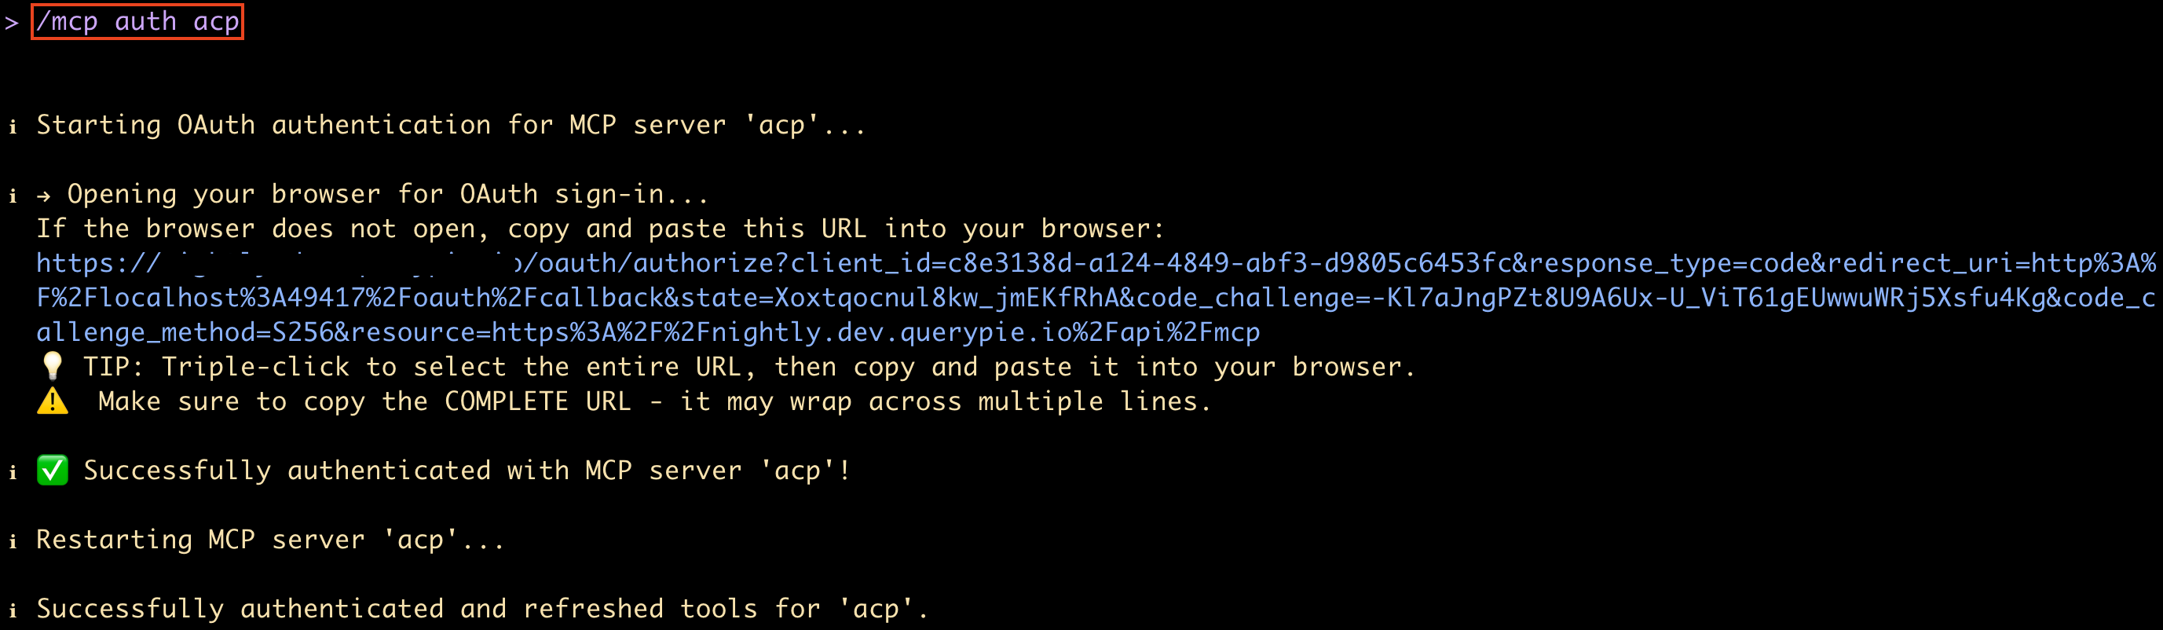Click the Make sure to copy COMPLETE URL warning
2163x630 pixels.
[655, 401]
